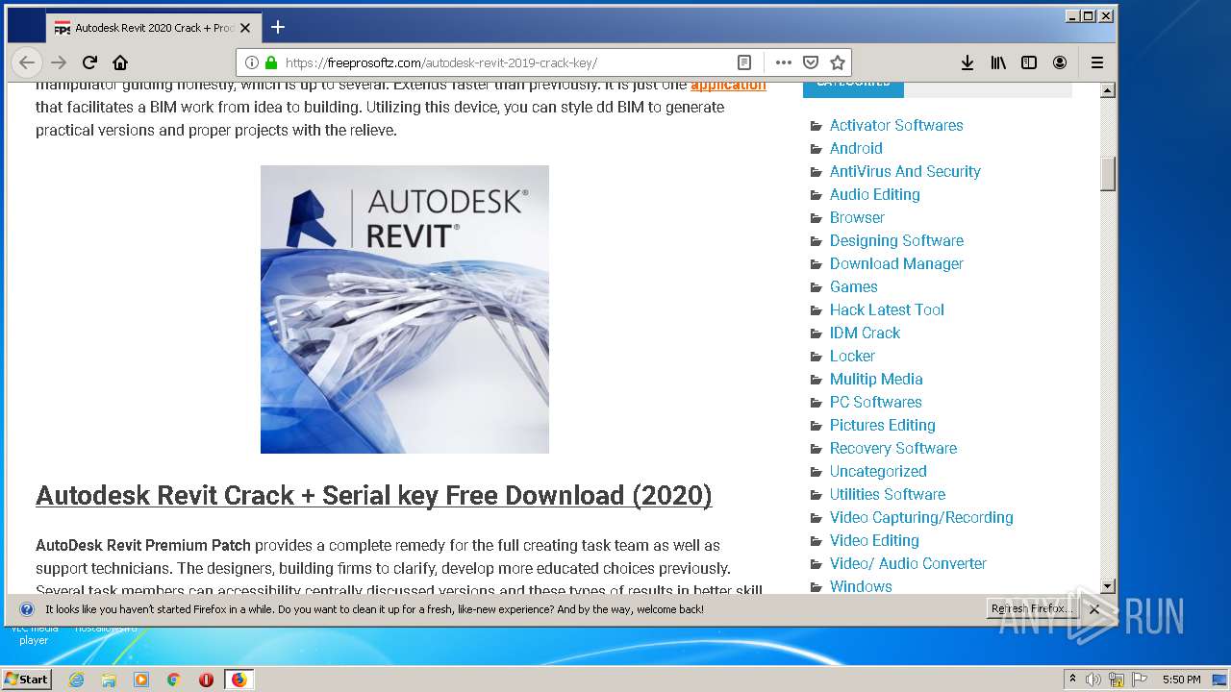Go to the Firefox home page
Image resolution: width=1231 pixels, height=692 pixels.
click(x=120, y=62)
